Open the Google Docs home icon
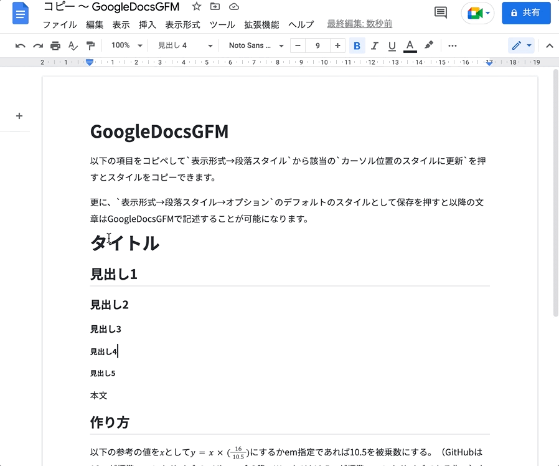The height and width of the screenshot is (466, 559). click(21, 13)
